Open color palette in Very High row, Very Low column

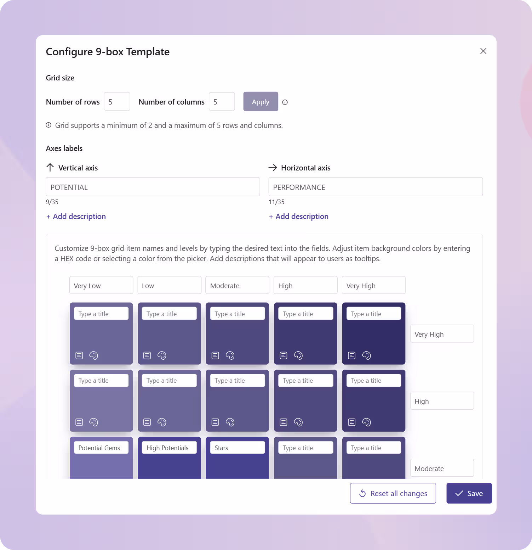click(x=93, y=355)
